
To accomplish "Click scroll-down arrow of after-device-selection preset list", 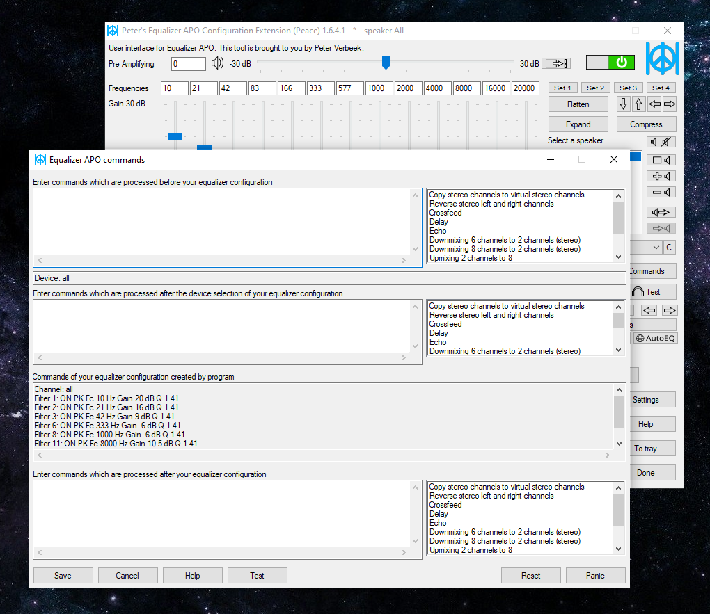I will 619,350.
